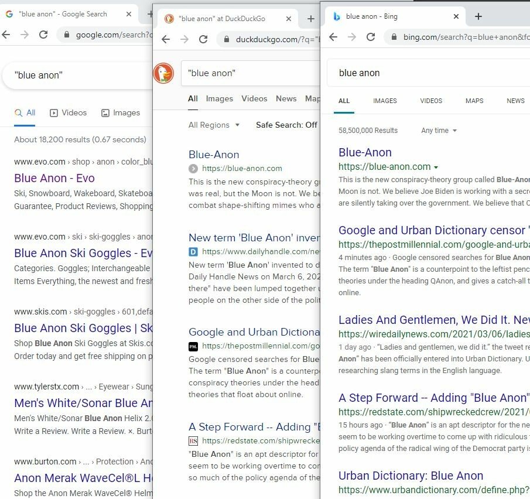The height and width of the screenshot is (499, 530).
Task: Open 'A Step Forward' result in Bing
Action: tap(434, 398)
